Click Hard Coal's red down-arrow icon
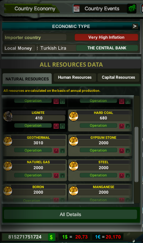The height and width of the screenshot is (243, 143). click(x=122, y=126)
